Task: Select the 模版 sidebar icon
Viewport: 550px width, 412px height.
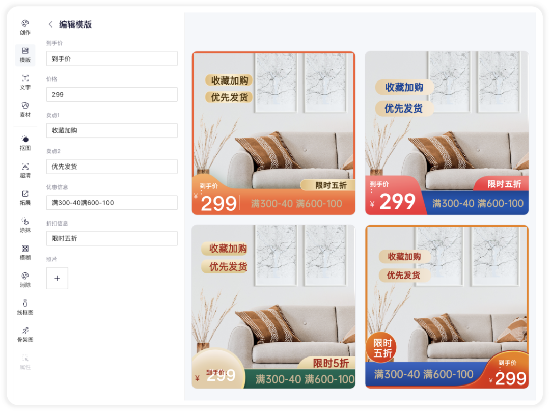Action: [25, 55]
